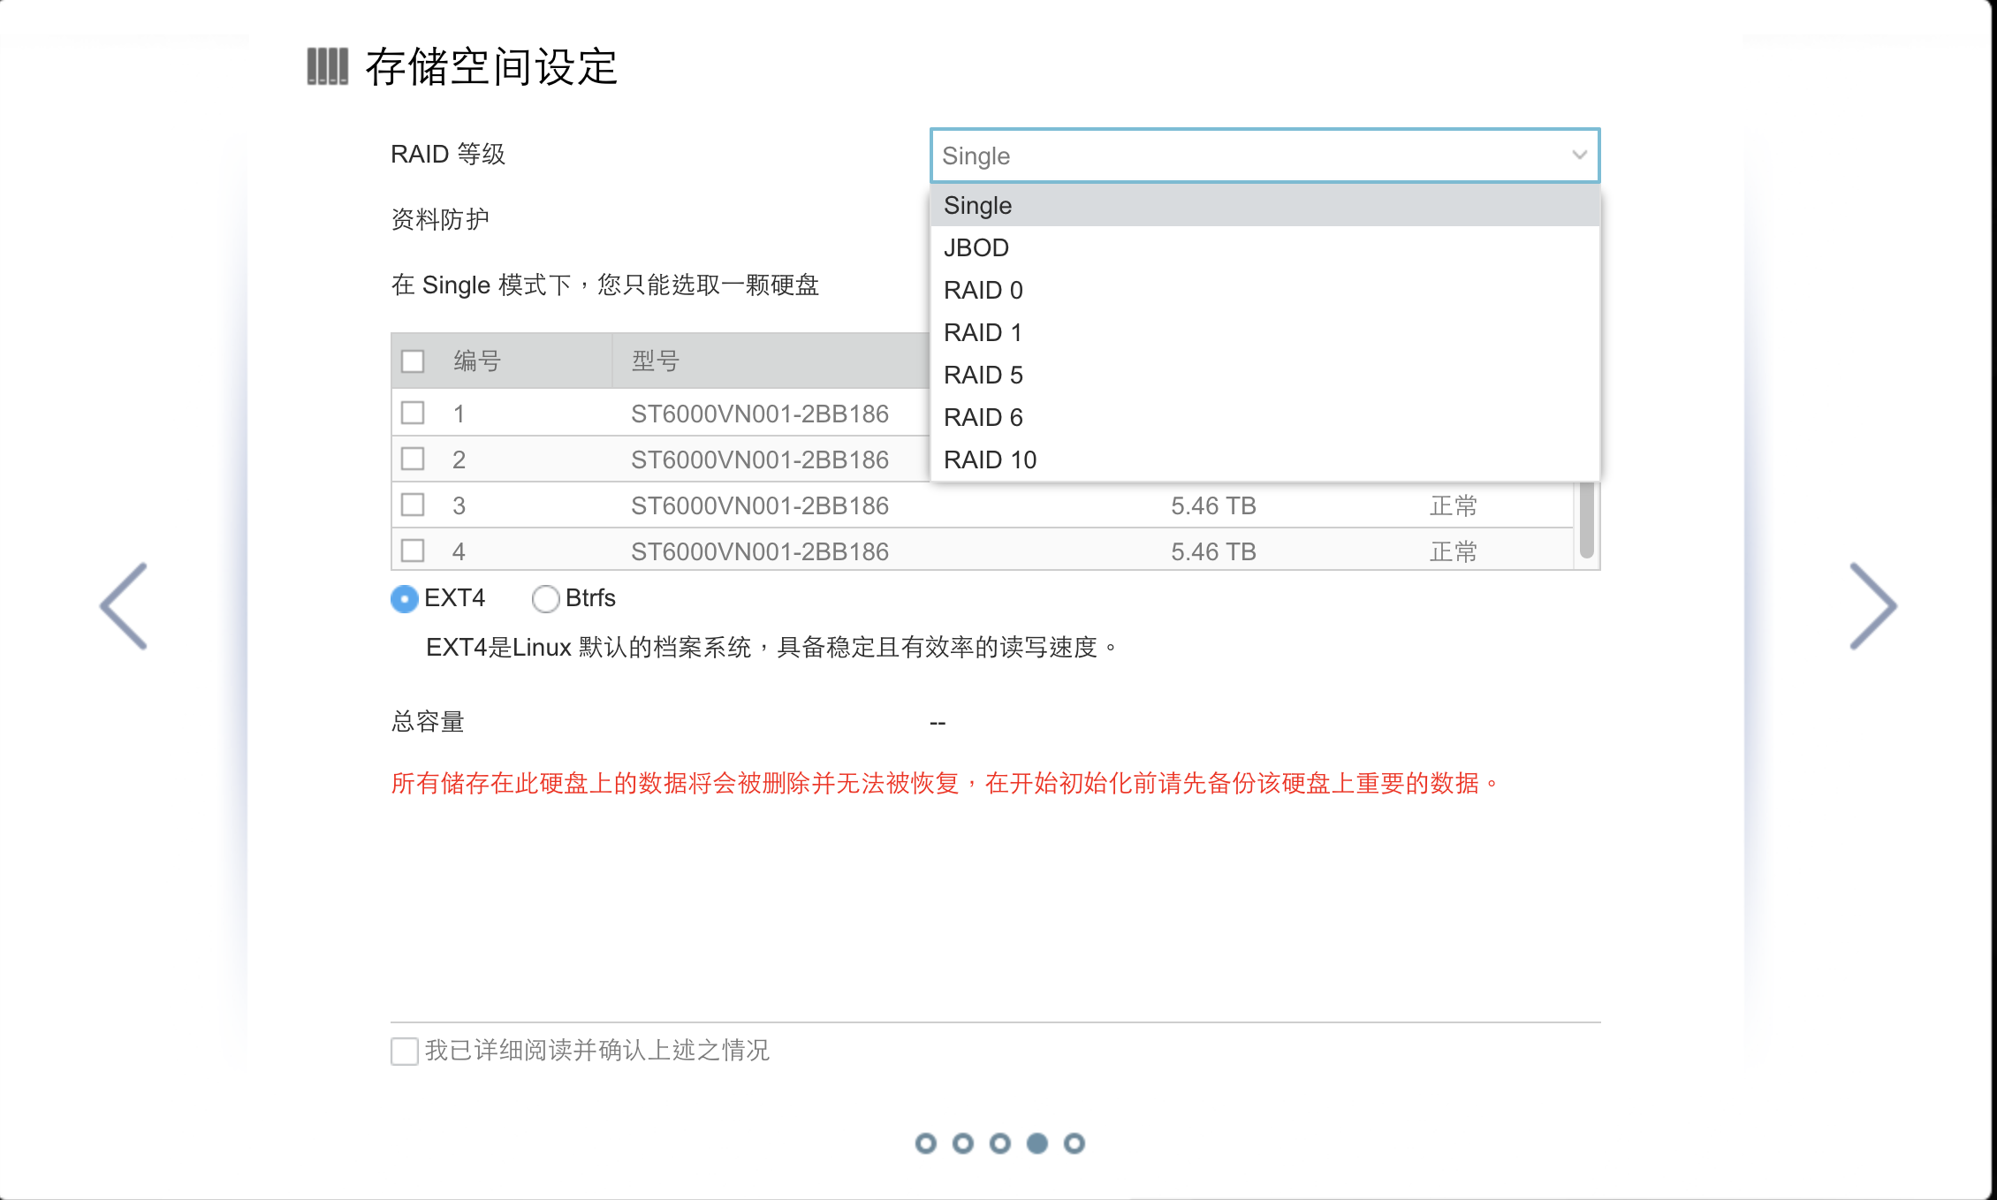Toggle the select-all disks header checkbox
This screenshot has width=1997, height=1200.
coord(413,361)
